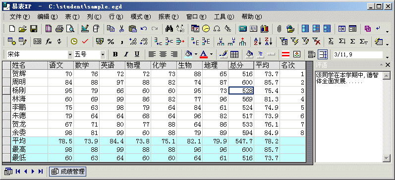
Task: Open the 工具(O) menu
Action: pos(224,17)
